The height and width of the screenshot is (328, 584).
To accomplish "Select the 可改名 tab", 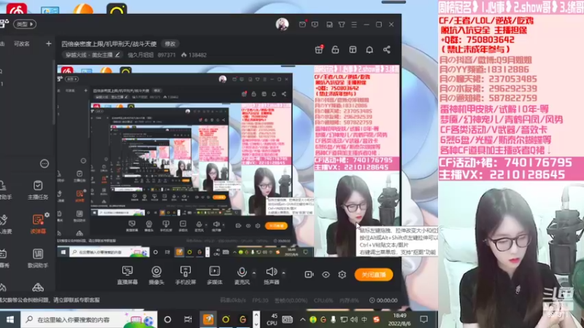I will [x=22, y=44].
